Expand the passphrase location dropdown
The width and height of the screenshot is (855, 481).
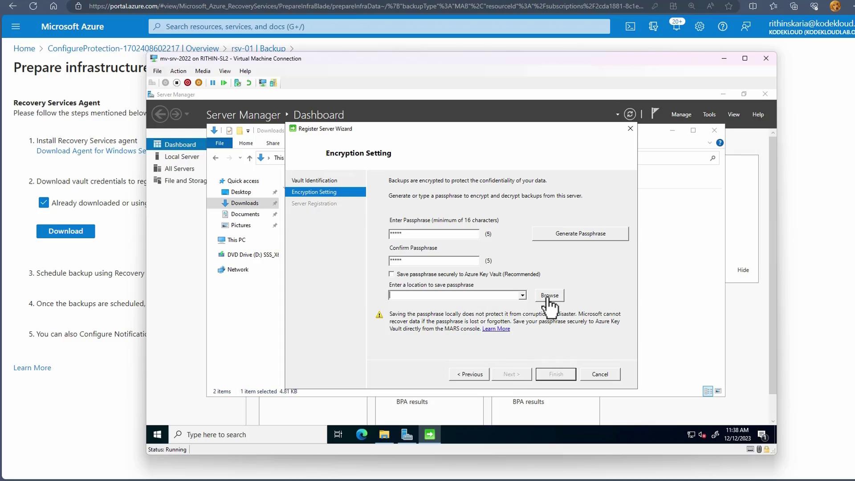pyautogui.click(x=522, y=295)
